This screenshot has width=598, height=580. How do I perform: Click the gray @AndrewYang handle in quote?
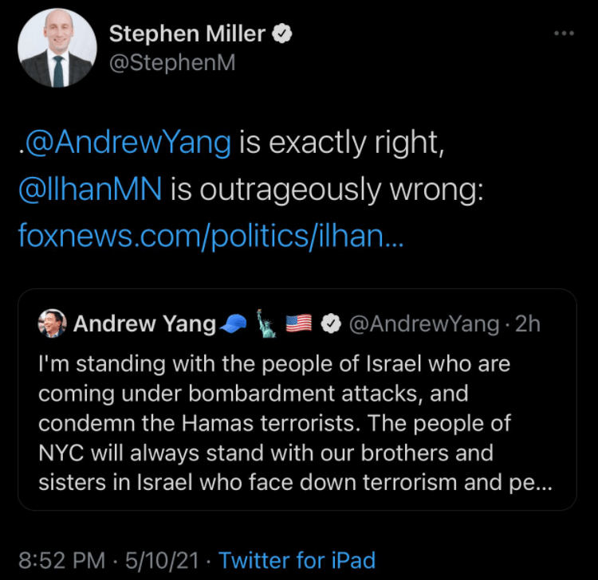(426, 323)
